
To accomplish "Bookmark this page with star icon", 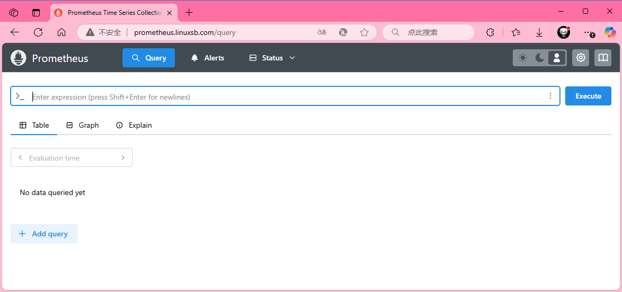I will pos(364,32).
